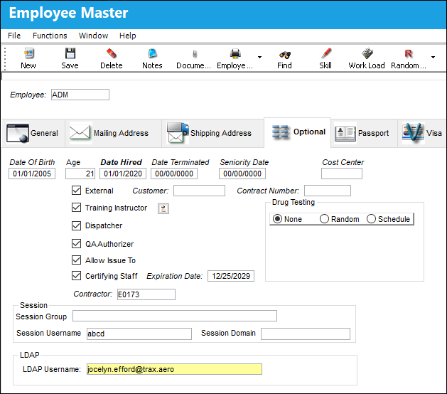Switch to the General tab
The image size is (447, 394).
tap(33, 133)
